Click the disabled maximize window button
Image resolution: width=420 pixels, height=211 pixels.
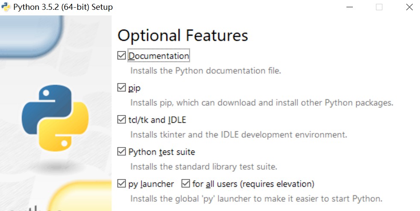click(379, 7)
